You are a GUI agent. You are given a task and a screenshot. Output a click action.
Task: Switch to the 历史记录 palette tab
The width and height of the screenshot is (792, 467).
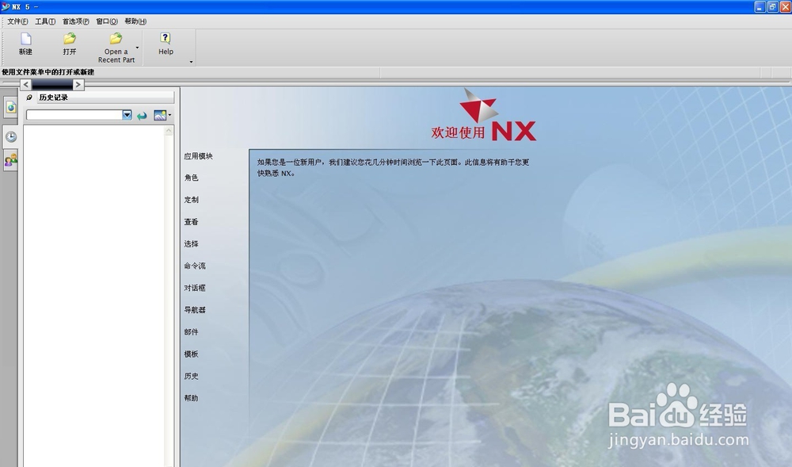point(51,97)
